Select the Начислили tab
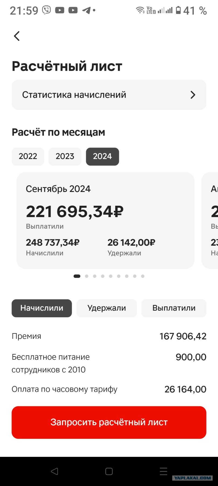The image size is (218, 486). click(x=42, y=308)
